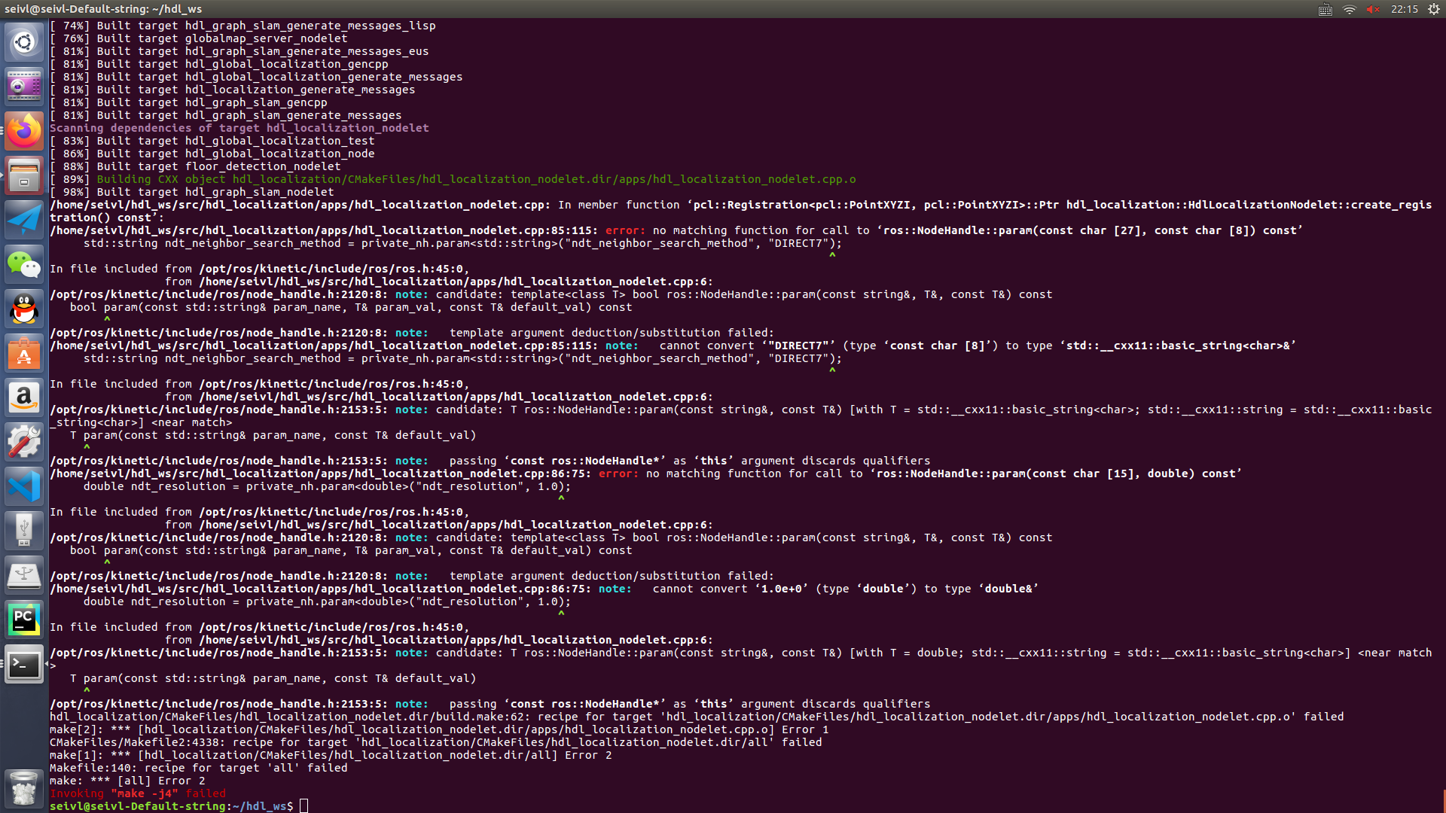The height and width of the screenshot is (813, 1446).
Task: Open Firefox from the launcher
Action: tap(25, 130)
